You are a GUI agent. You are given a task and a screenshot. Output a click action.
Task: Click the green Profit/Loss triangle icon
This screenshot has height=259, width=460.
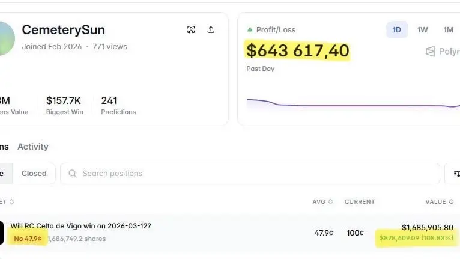pos(250,29)
